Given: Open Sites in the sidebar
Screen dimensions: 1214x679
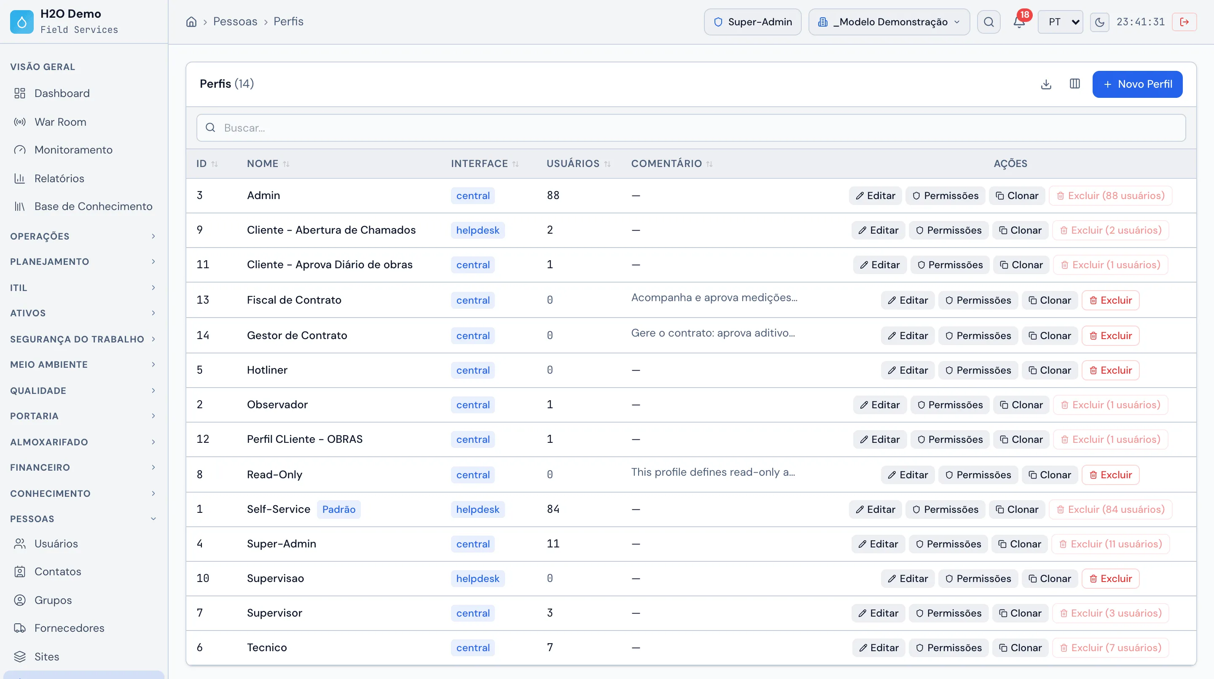Looking at the screenshot, I should [84, 657].
